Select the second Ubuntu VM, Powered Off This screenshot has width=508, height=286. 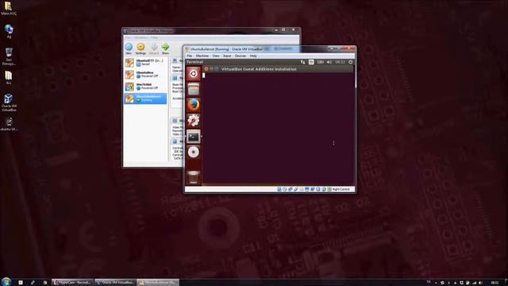pos(145,75)
